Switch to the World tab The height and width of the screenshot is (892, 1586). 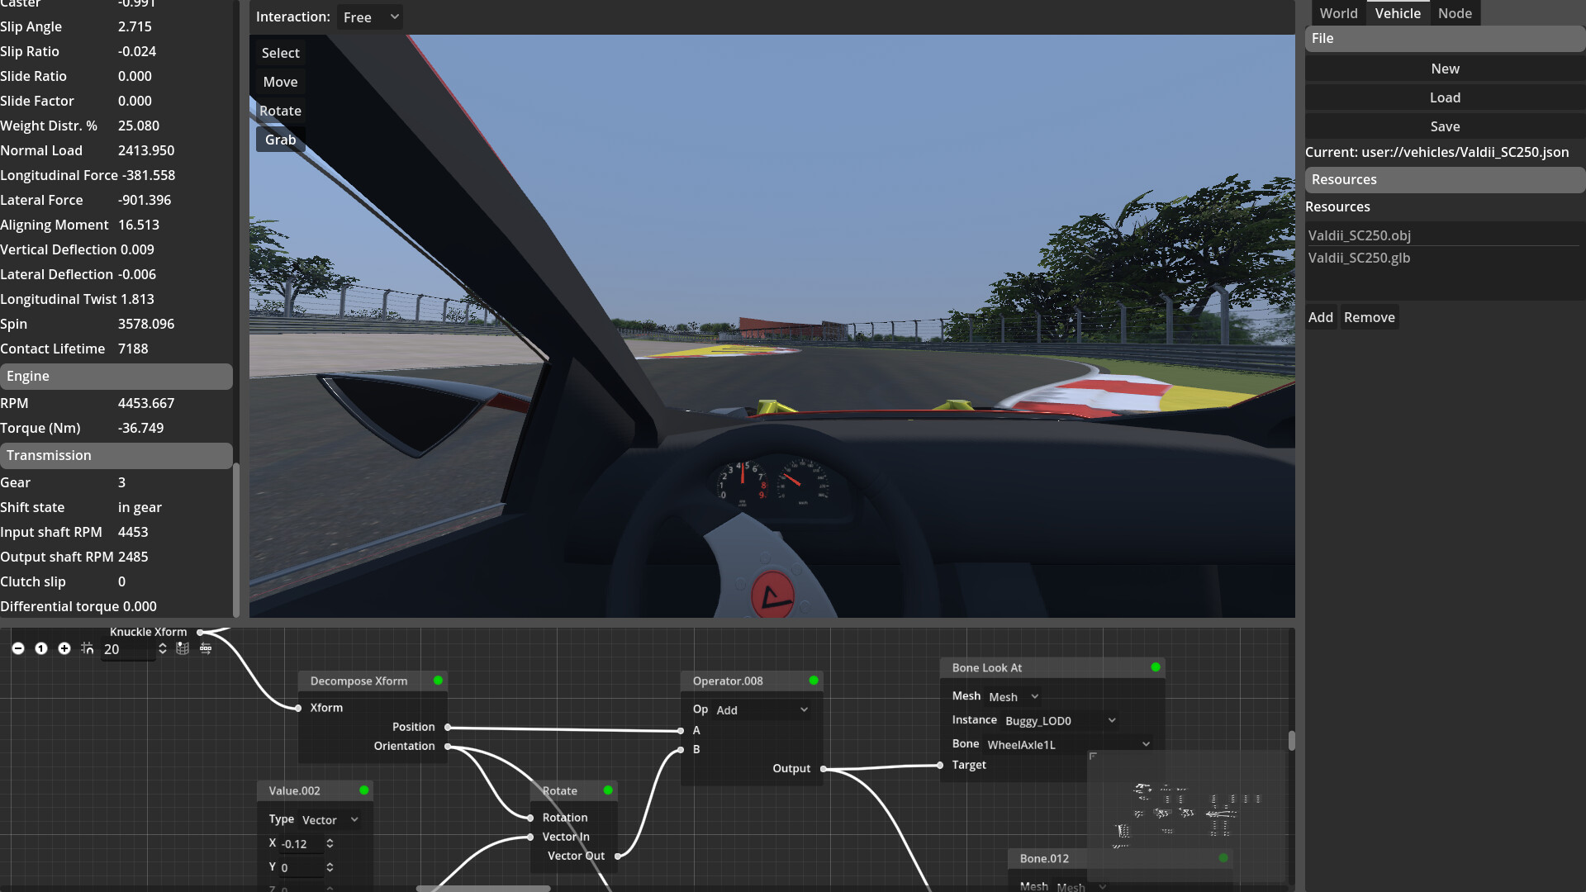click(1338, 12)
